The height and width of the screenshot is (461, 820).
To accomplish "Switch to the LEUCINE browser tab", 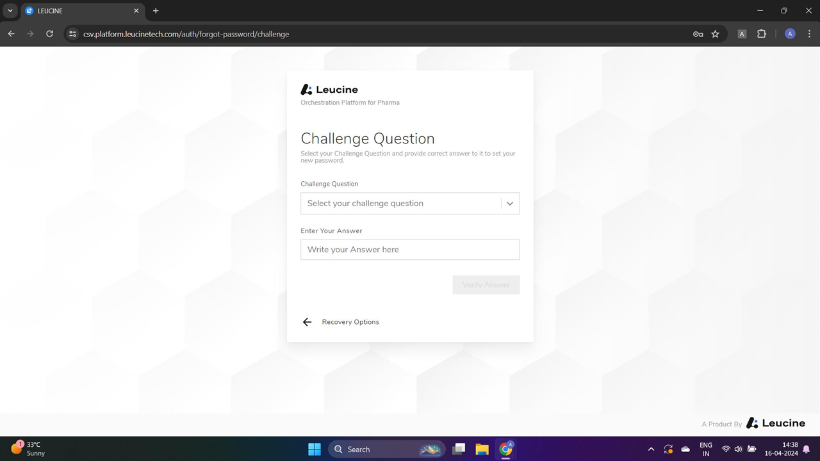I will click(x=77, y=10).
